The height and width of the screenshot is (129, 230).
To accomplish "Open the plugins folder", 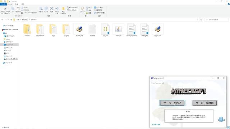I will coord(66,30).
